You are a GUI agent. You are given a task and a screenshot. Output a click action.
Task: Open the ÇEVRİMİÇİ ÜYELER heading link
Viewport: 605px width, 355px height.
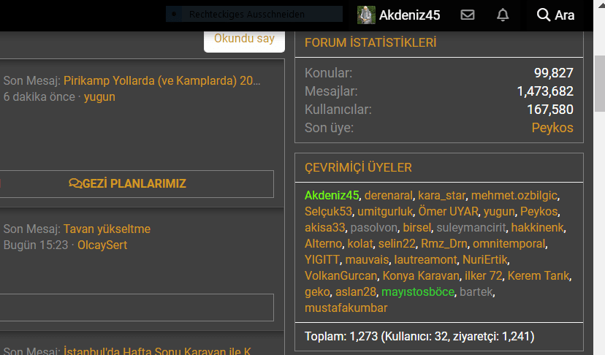(x=358, y=168)
